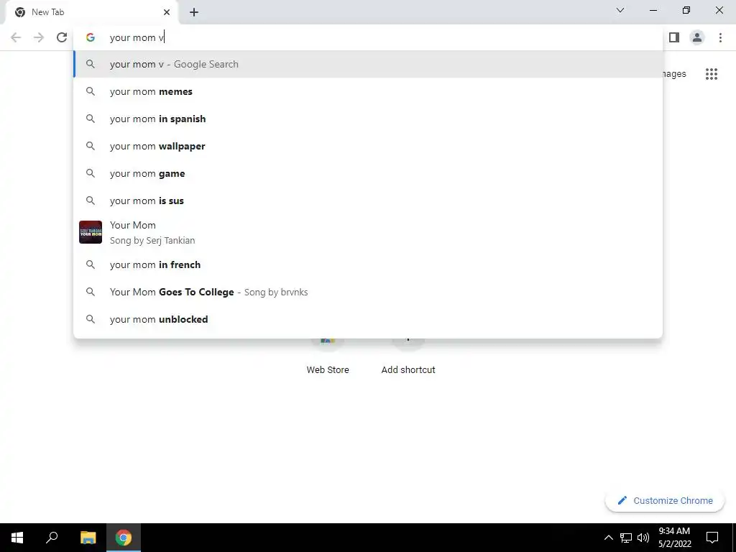The width and height of the screenshot is (736, 552).
Task: Click the Your Mom album thumbnail
Action: [91, 232]
